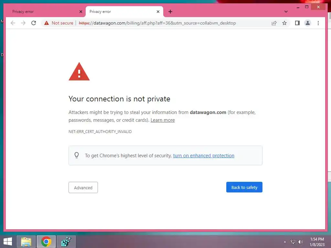Open the pixelated cube app in taskbar
The height and width of the screenshot is (248, 331).
66,242
